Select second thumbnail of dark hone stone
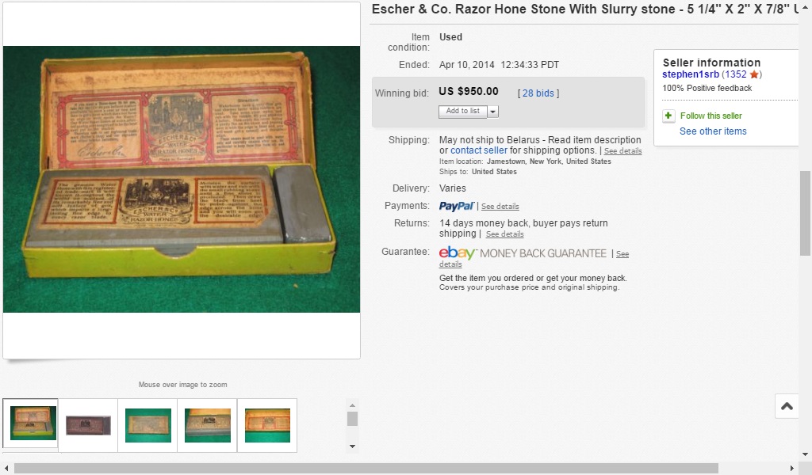Image resolution: width=812 pixels, height=475 pixels. click(88, 425)
